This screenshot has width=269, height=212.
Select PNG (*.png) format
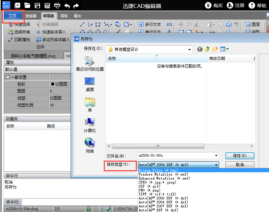pyautogui.click(x=204, y=190)
